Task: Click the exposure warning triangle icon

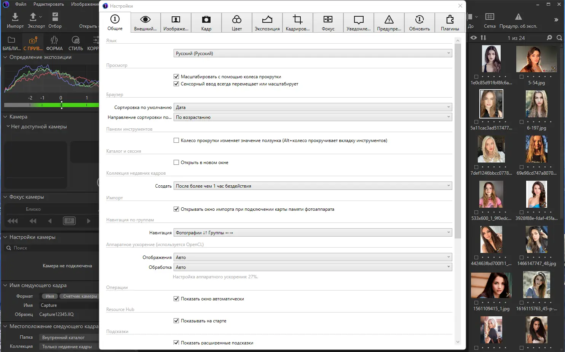Action: coord(519,17)
